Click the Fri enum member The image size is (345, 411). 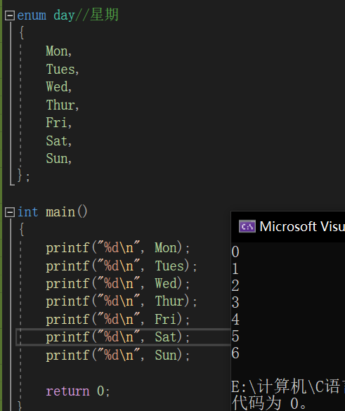57,123
